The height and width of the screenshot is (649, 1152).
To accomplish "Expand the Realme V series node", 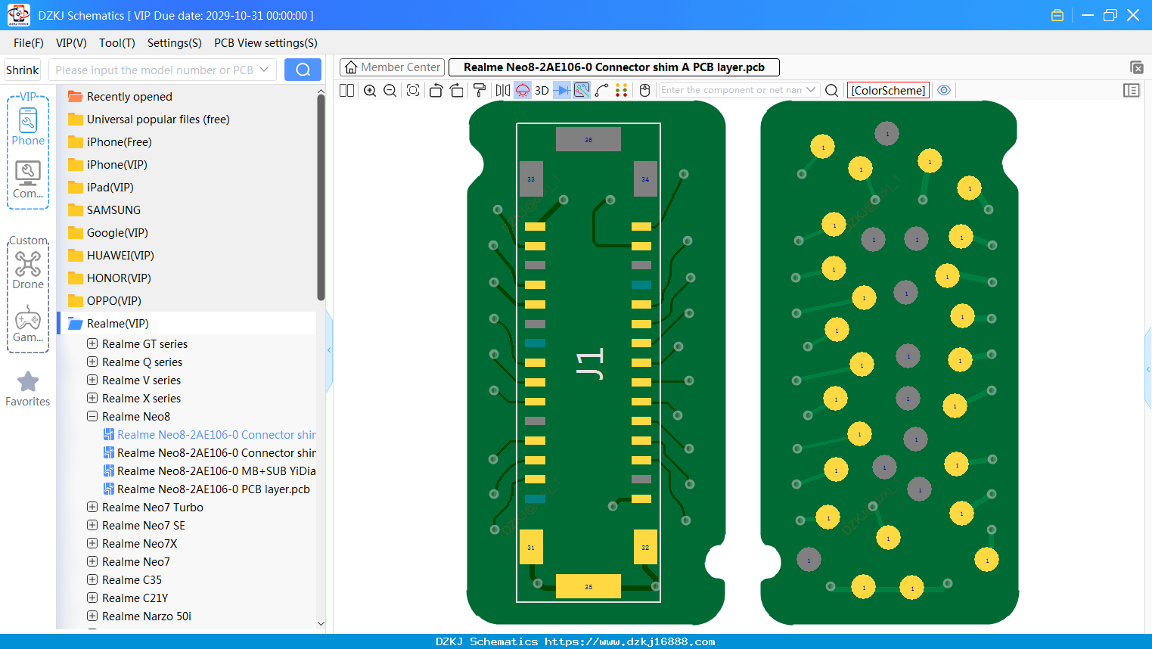I will click(92, 380).
